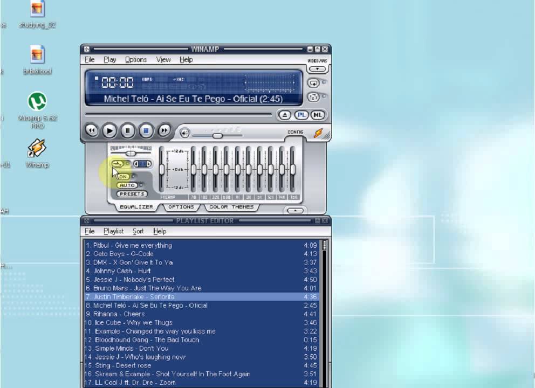Turn the equalizer ON
Screen dimensions: 535x388
coord(123,177)
